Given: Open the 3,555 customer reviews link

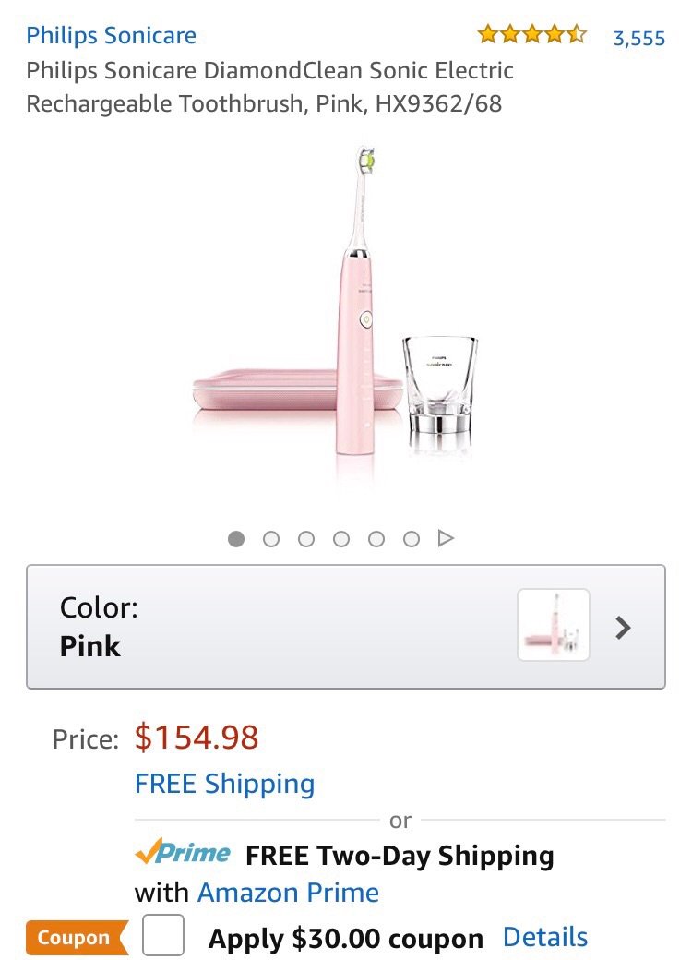Looking at the screenshot, I should [x=638, y=38].
